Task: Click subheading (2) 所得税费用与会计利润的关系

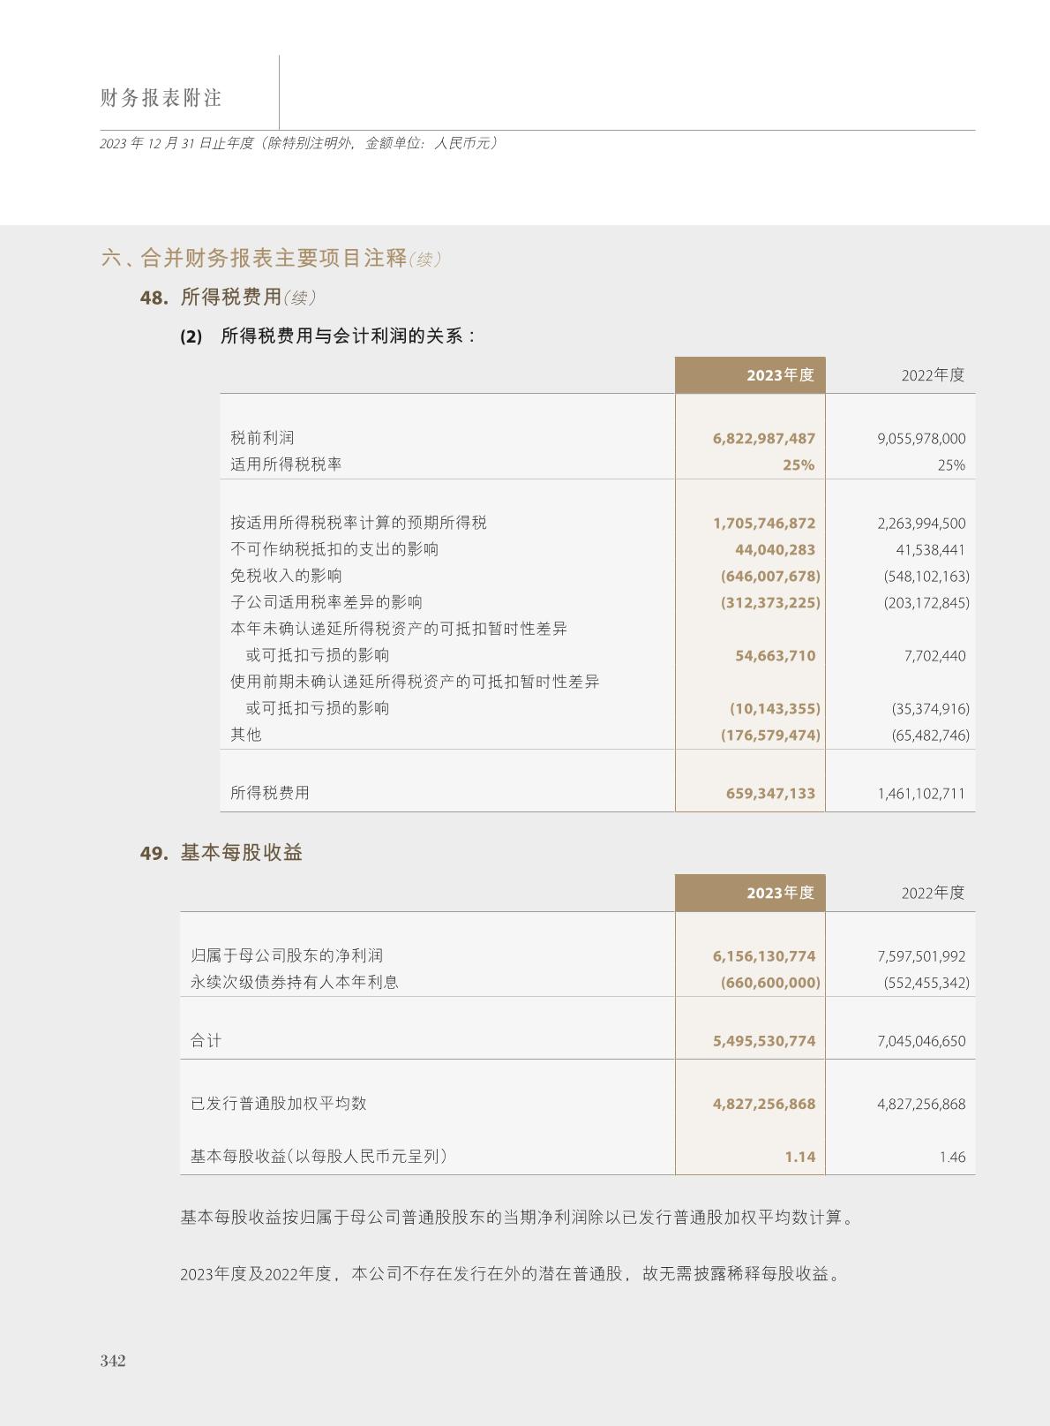Action: pos(328,336)
